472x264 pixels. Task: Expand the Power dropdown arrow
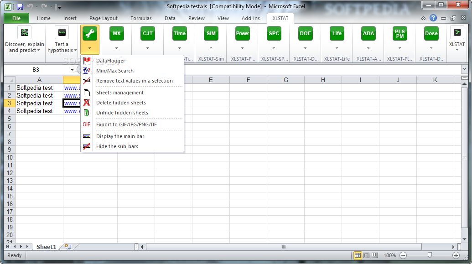242,48
